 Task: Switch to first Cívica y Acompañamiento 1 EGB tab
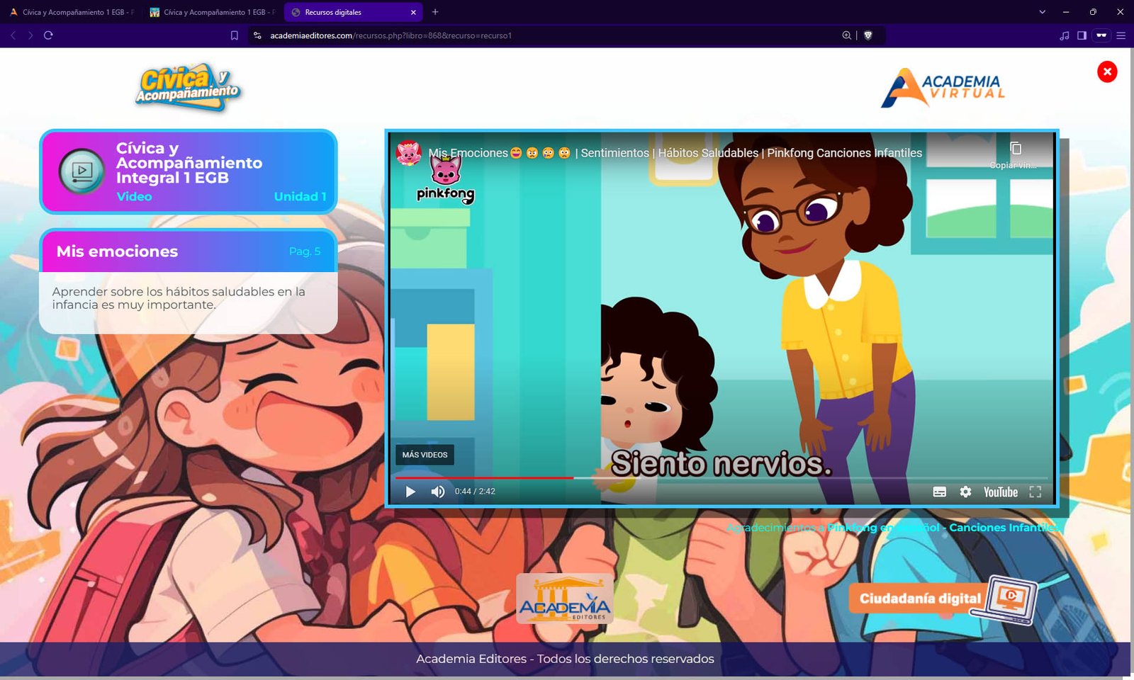(71, 12)
